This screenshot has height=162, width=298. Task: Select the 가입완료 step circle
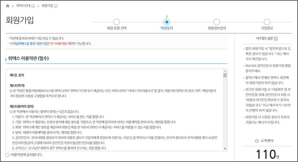coord(267,22)
